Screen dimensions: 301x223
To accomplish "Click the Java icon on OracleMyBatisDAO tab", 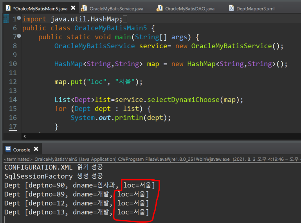I will point(160,8).
